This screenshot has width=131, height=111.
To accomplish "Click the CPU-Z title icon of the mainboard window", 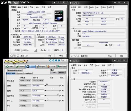I will pyautogui.click(x=70, y=3).
